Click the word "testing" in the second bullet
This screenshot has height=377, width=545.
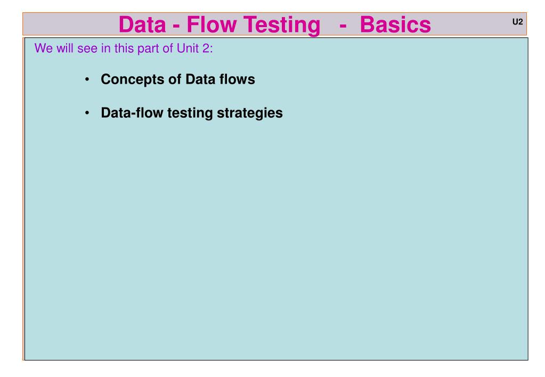click(190, 113)
